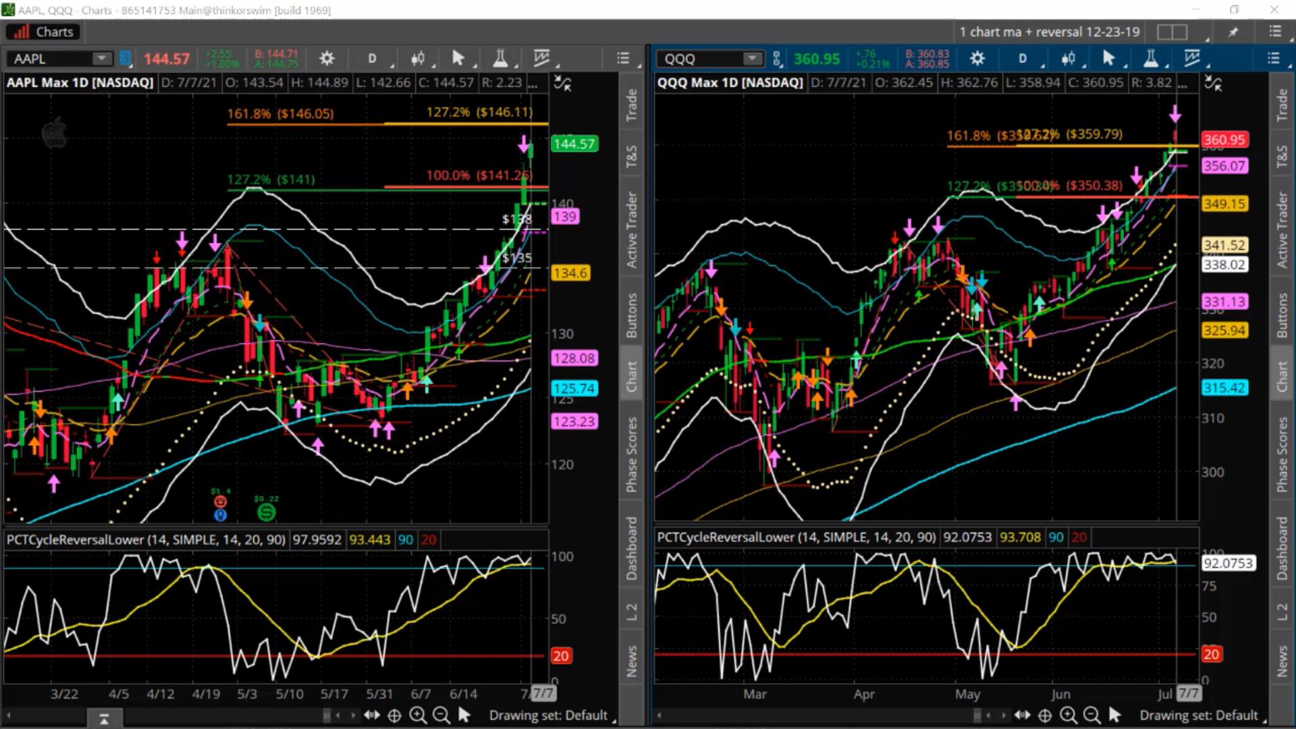Click QQQ expand horizontally arrows icon
1296x729 pixels.
click(1022, 715)
